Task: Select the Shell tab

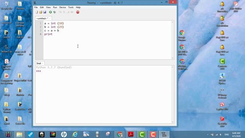Action: tap(39, 63)
